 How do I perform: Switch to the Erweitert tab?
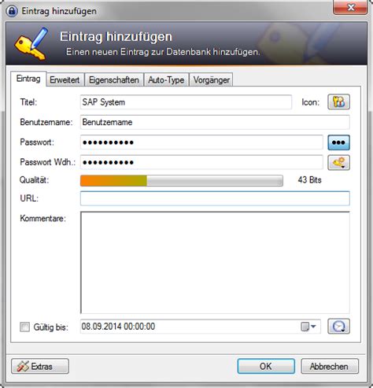pos(65,79)
